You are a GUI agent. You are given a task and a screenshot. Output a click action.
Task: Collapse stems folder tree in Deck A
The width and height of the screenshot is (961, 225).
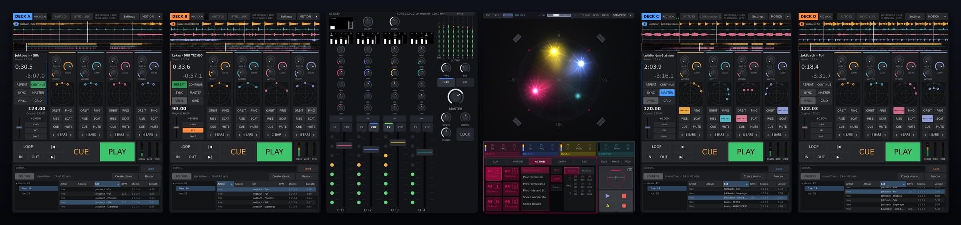[17, 184]
